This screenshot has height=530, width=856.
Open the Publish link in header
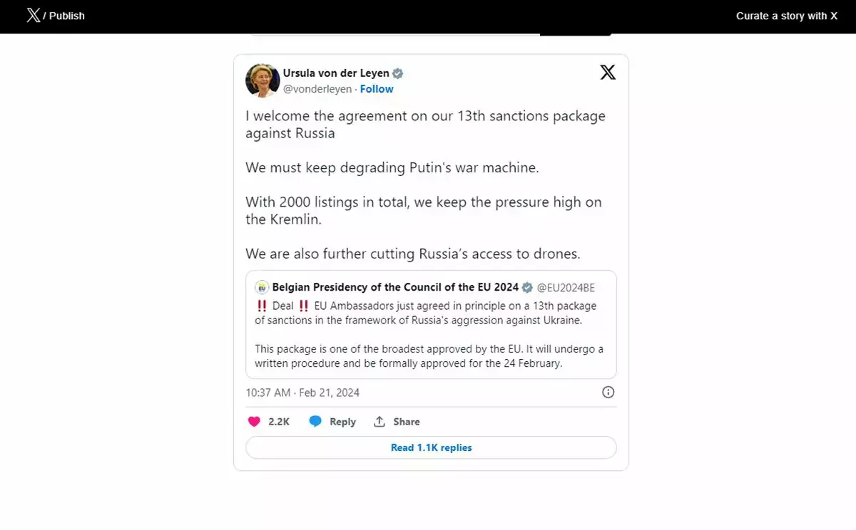[x=67, y=16]
